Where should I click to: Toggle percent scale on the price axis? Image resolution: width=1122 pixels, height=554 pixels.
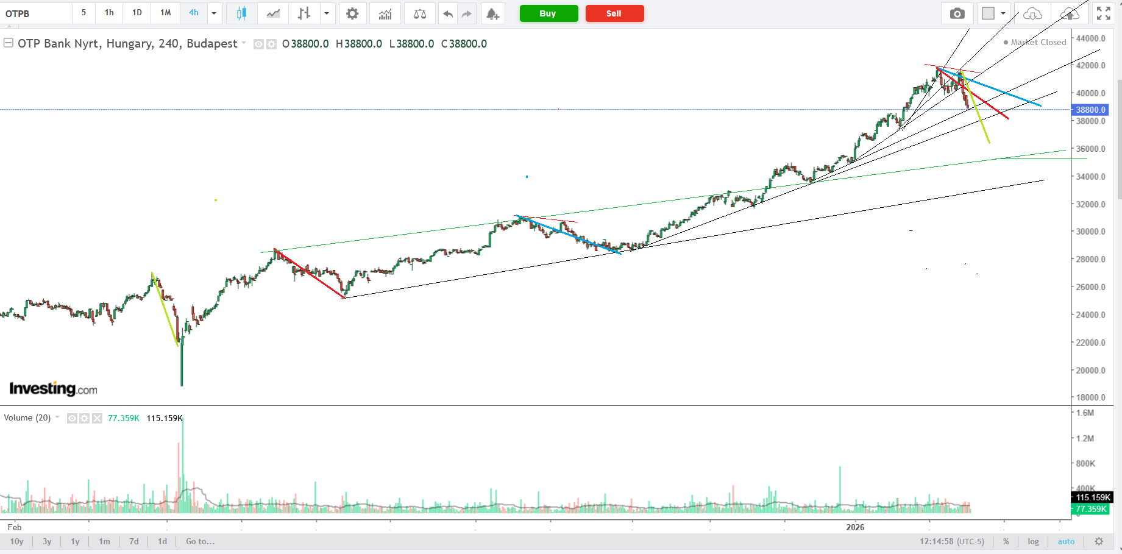coord(1006,541)
